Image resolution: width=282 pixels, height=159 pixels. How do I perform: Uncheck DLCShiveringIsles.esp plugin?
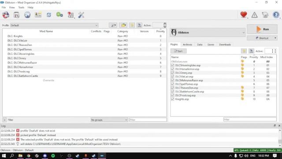[173, 65]
